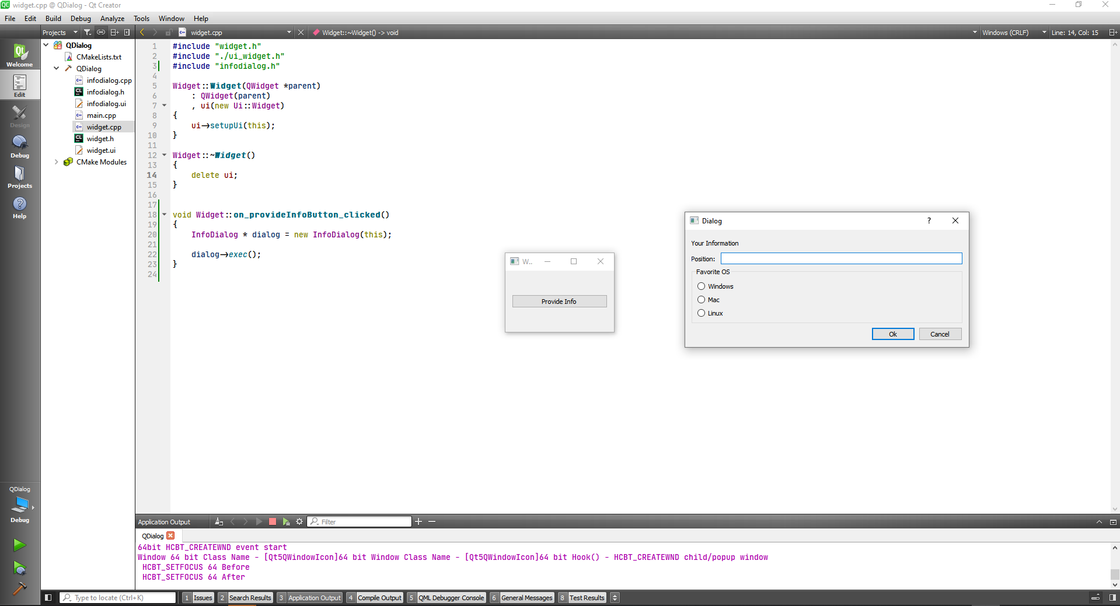
Task: Toggle synchronize with editor link icon
Action: (x=101, y=33)
